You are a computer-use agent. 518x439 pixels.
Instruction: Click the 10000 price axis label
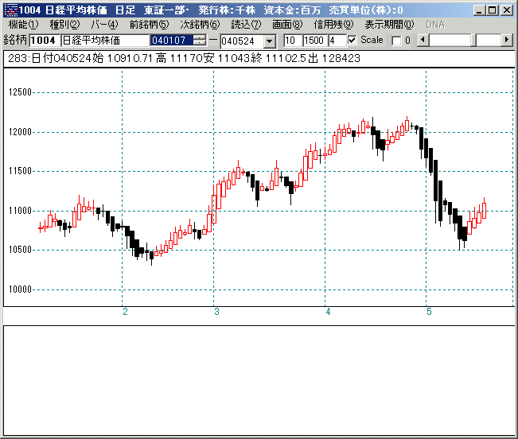pos(20,289)
